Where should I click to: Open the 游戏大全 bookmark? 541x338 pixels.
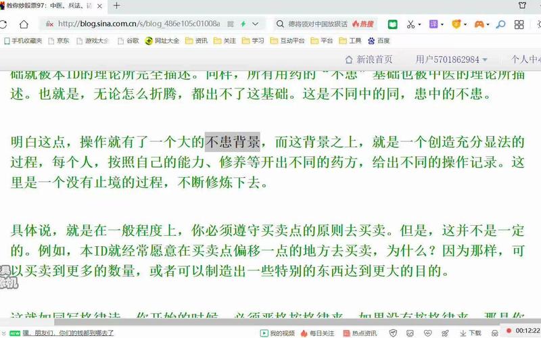(x=93, y=41)
